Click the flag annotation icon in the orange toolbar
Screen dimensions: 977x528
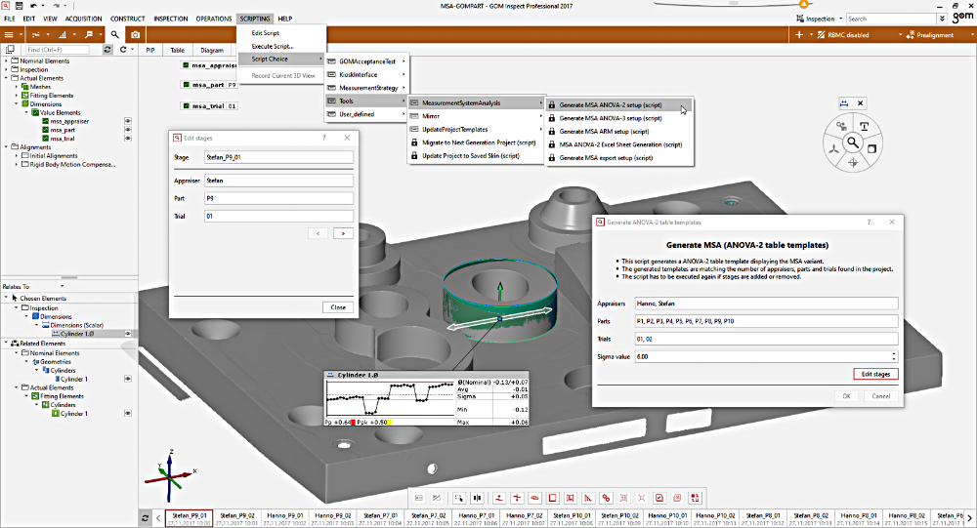point(89,35)
